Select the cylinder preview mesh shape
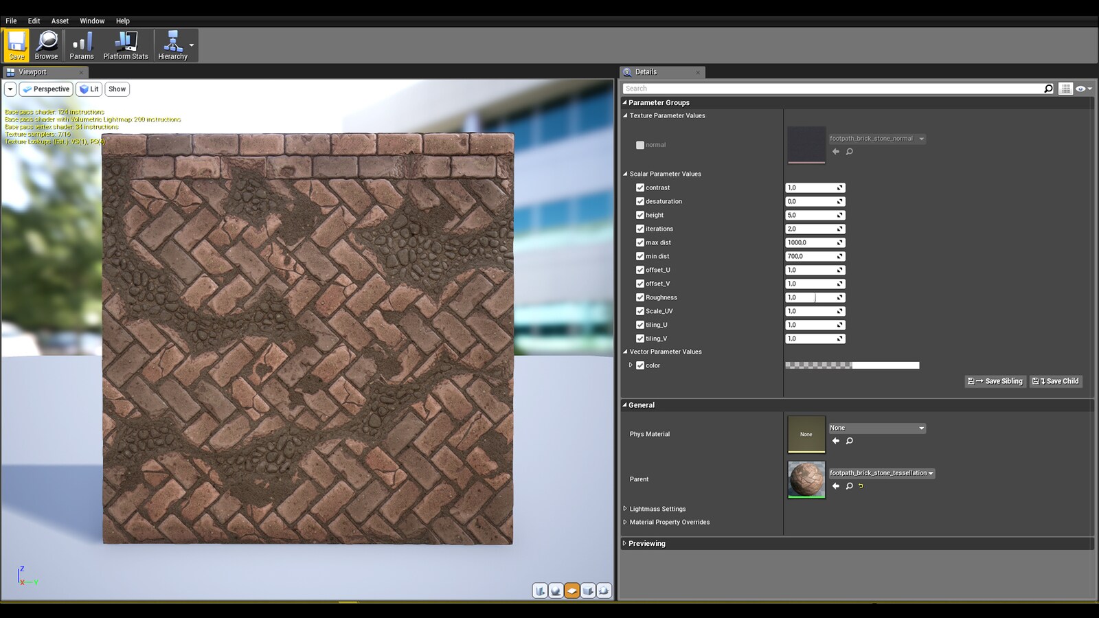 click(x=540, y=590)
